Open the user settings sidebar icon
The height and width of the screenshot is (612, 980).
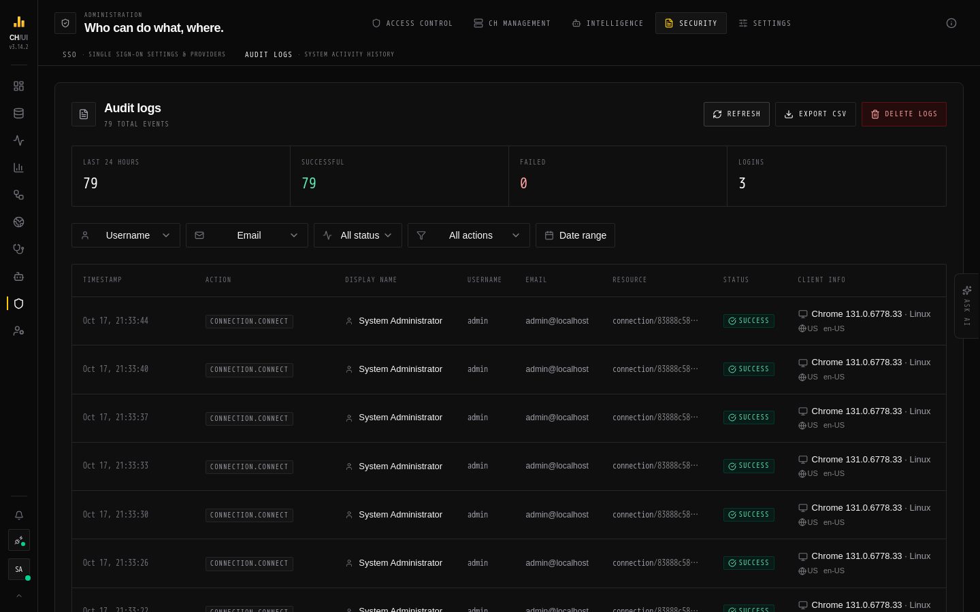coord(18,331)
